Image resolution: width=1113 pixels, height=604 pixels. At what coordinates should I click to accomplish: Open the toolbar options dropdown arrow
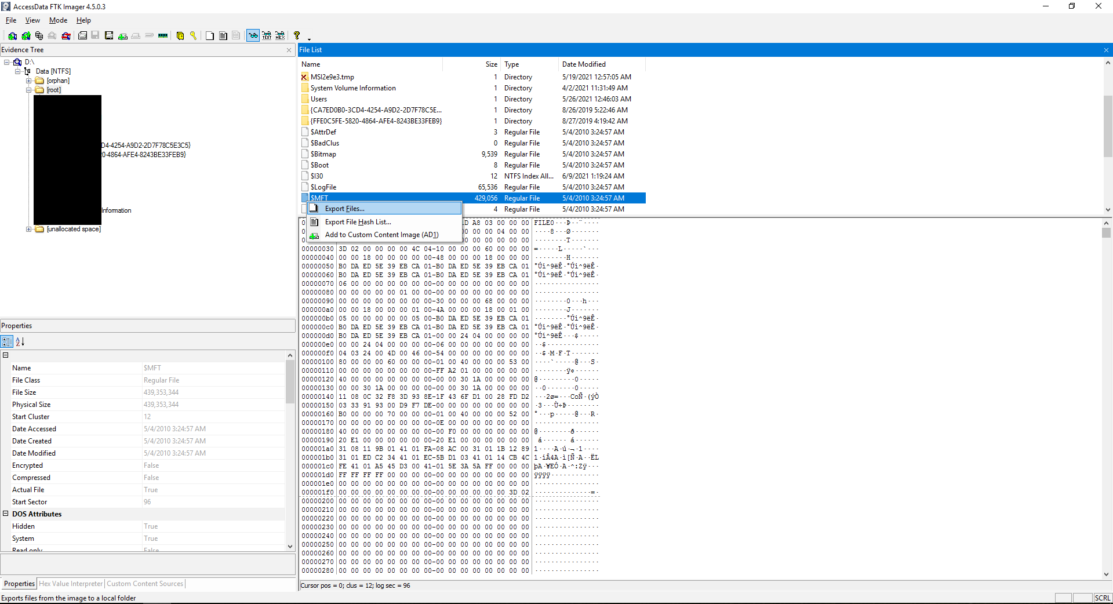coord(309,39)
